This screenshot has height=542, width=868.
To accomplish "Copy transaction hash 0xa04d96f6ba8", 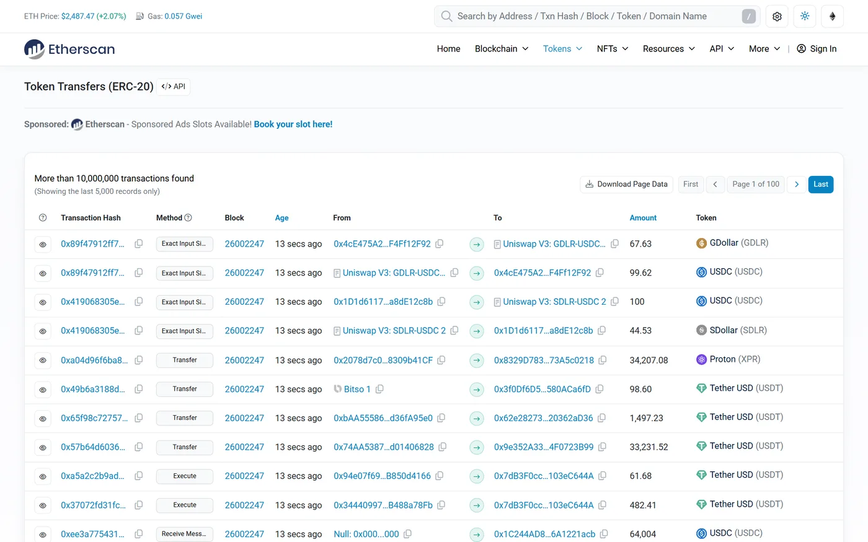I will tap(139, 360).
